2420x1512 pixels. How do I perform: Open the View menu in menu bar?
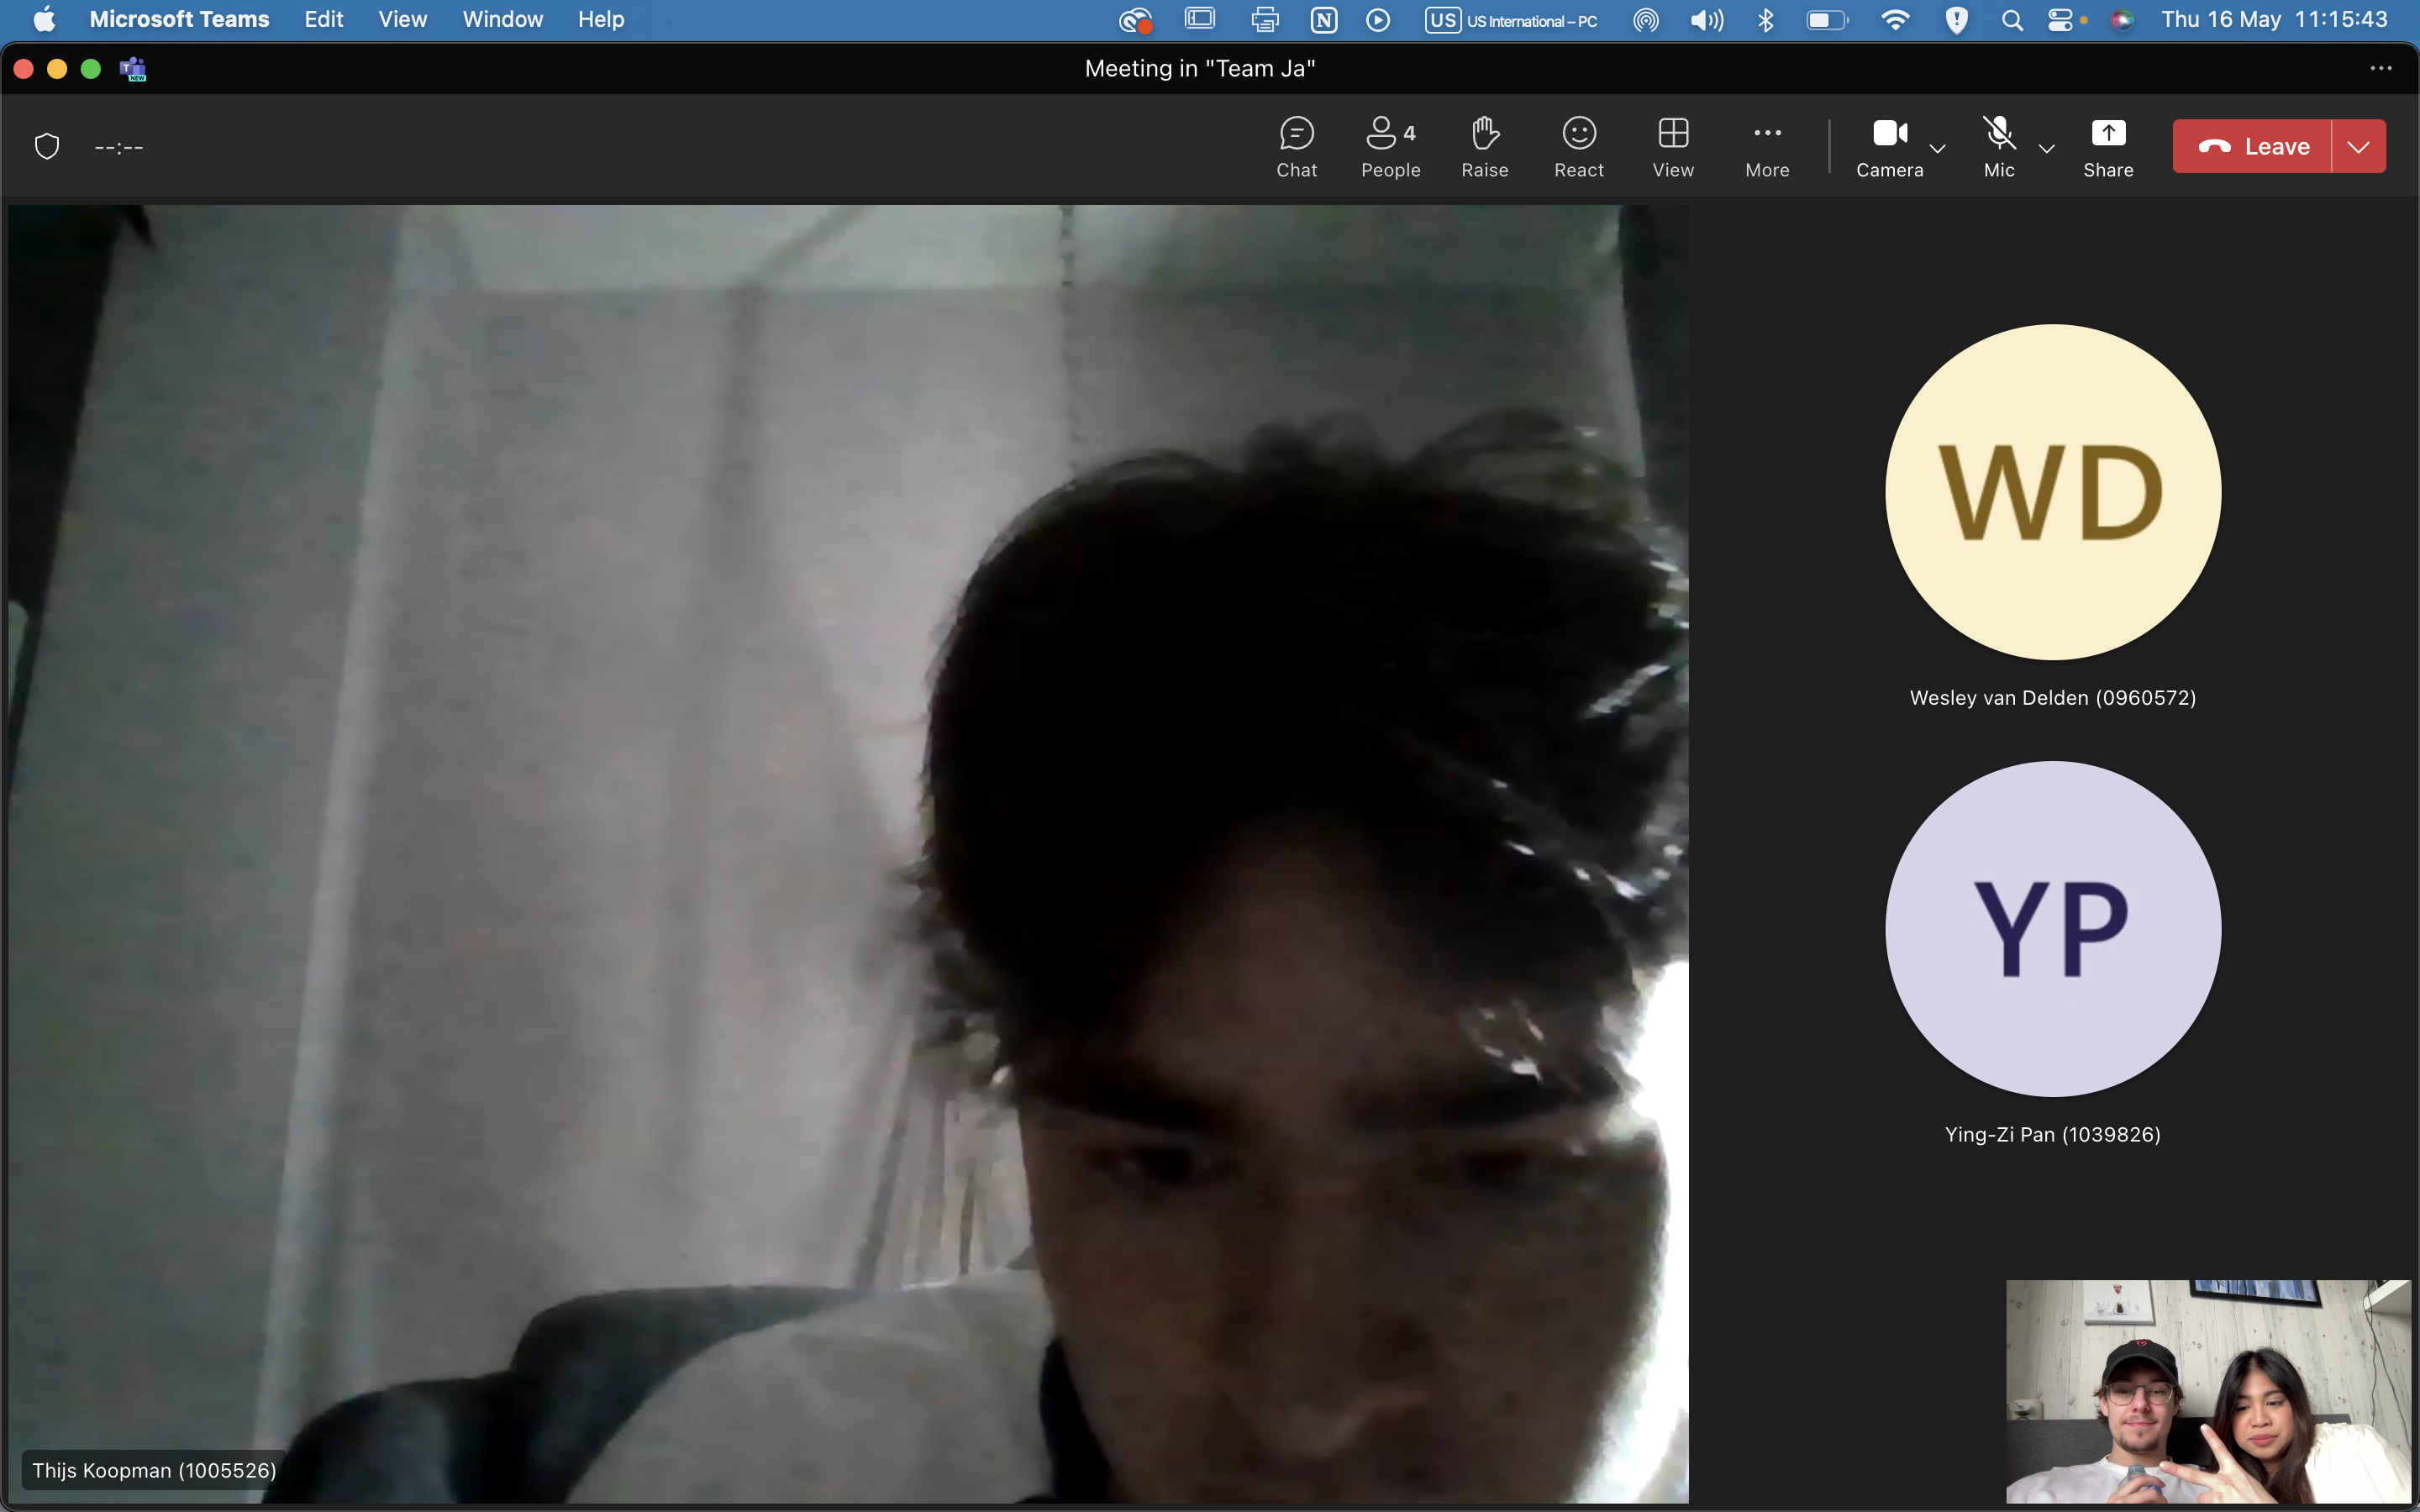tap(403, 19)
